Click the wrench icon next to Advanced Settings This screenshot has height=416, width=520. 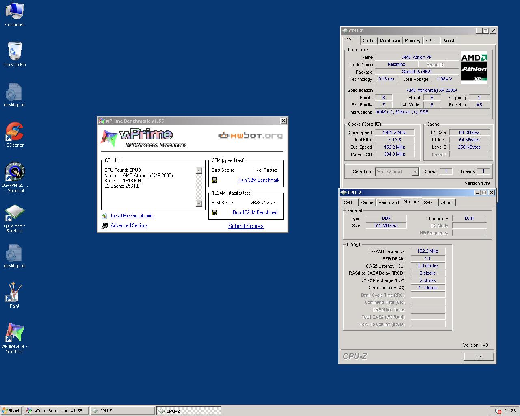(x=104, y=225)
